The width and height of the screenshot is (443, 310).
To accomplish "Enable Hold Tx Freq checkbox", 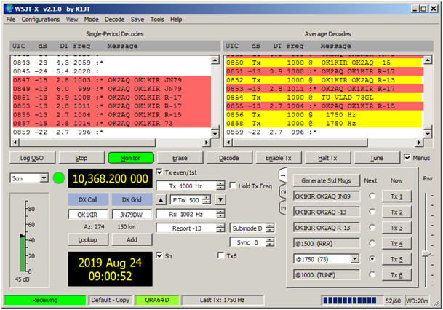I will pos(233,186).
